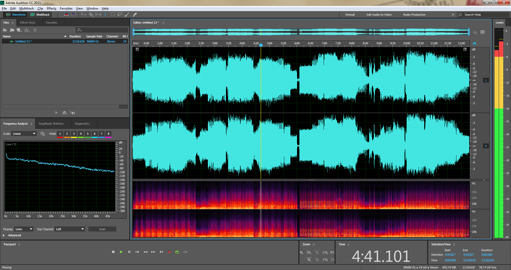This screenshot has height=270, width=511.
Task: Select the Time Selection tool
Action: click(105, 15)
